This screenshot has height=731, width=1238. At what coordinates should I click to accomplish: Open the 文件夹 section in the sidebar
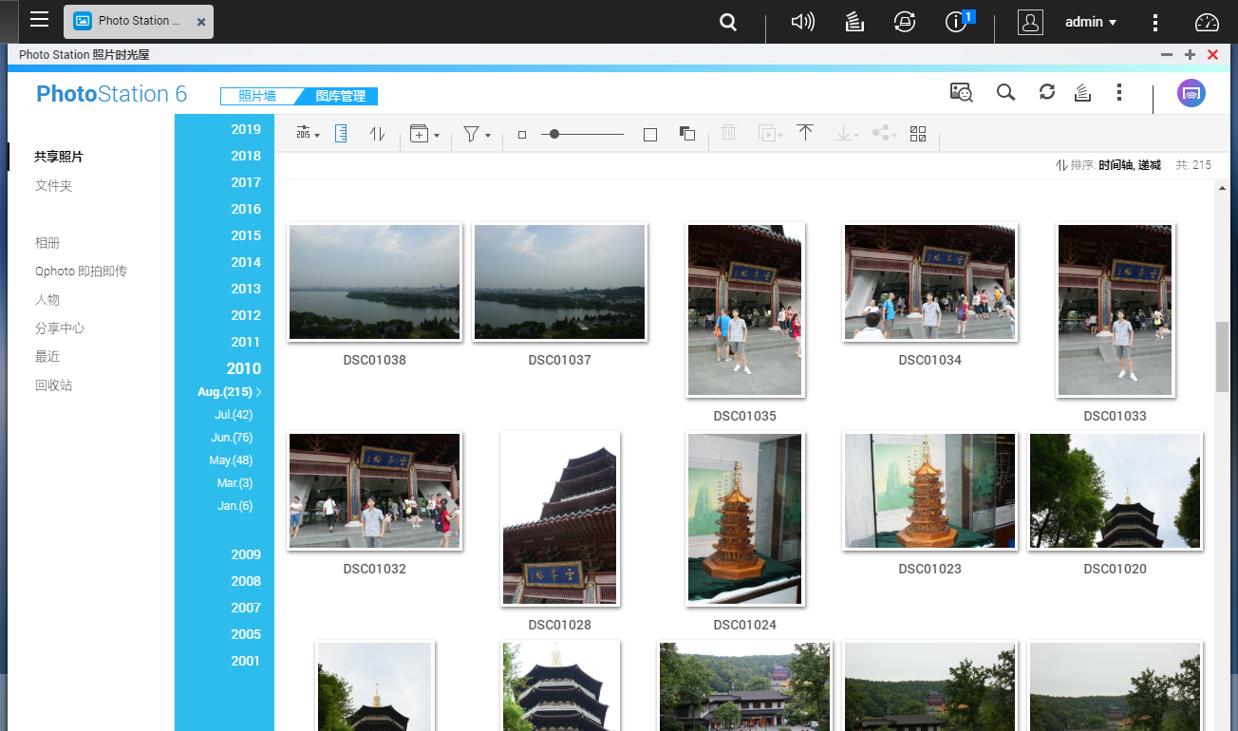click(x=53, y=186)
